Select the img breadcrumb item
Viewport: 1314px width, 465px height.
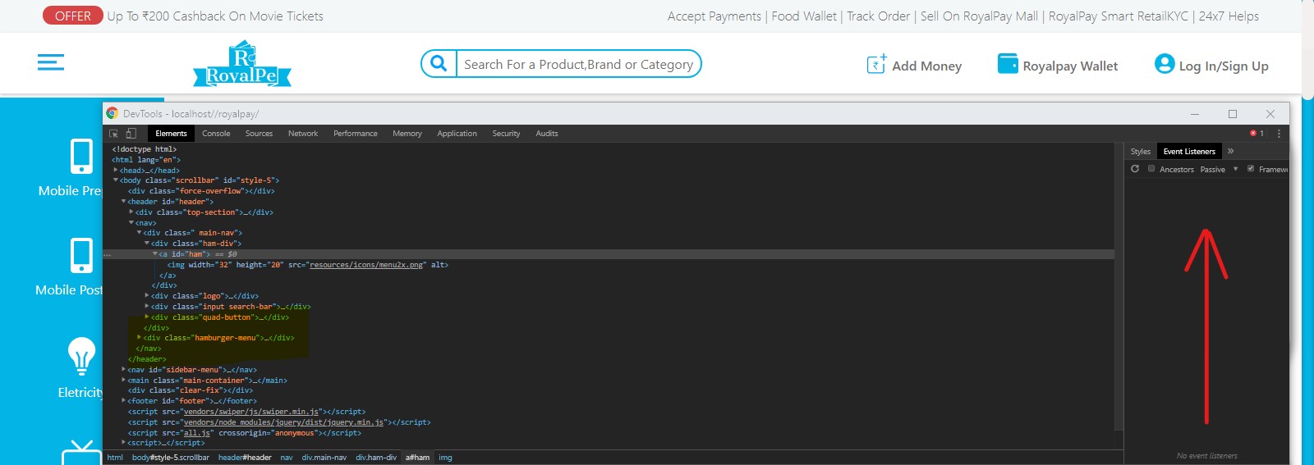click(x=445, y=458)
